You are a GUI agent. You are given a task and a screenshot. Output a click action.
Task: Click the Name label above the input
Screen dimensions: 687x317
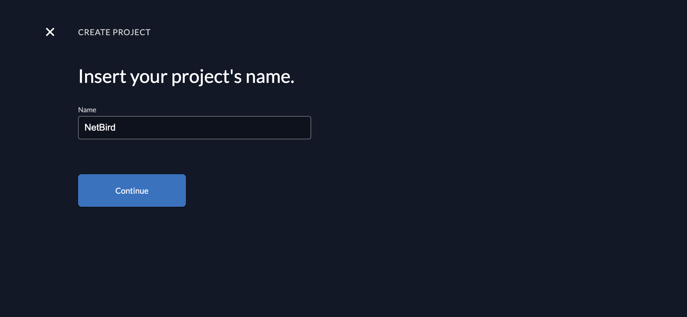click(x=87, y=110)
